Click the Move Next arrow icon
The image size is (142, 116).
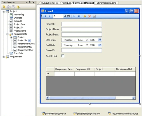click(x=74, y=16)
